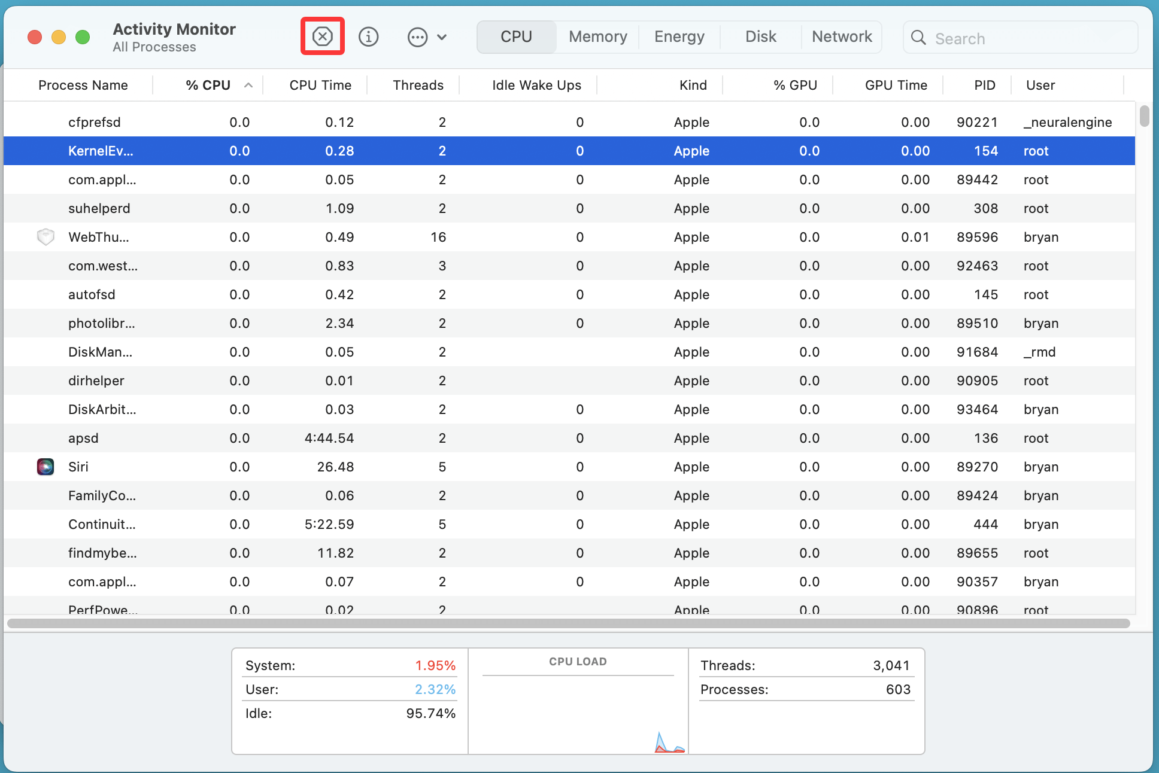This screenshot has width=1159, height=773.
Task: Click the magnifying glass in the search field
Action: (918, 38)
